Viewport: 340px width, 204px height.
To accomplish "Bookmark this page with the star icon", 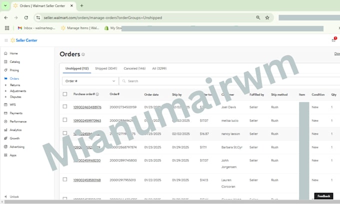I will 267,17.
